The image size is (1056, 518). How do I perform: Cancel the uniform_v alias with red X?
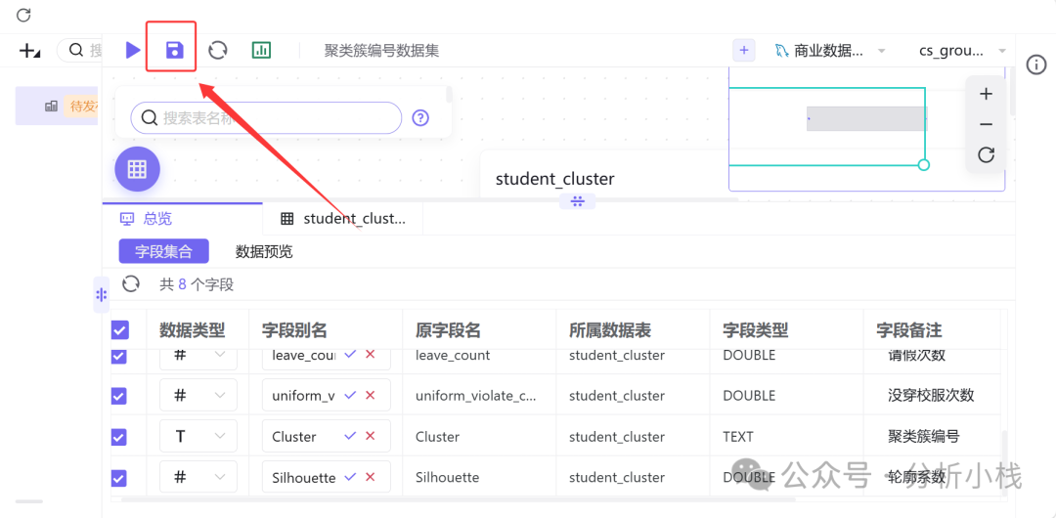pos(370,396)
